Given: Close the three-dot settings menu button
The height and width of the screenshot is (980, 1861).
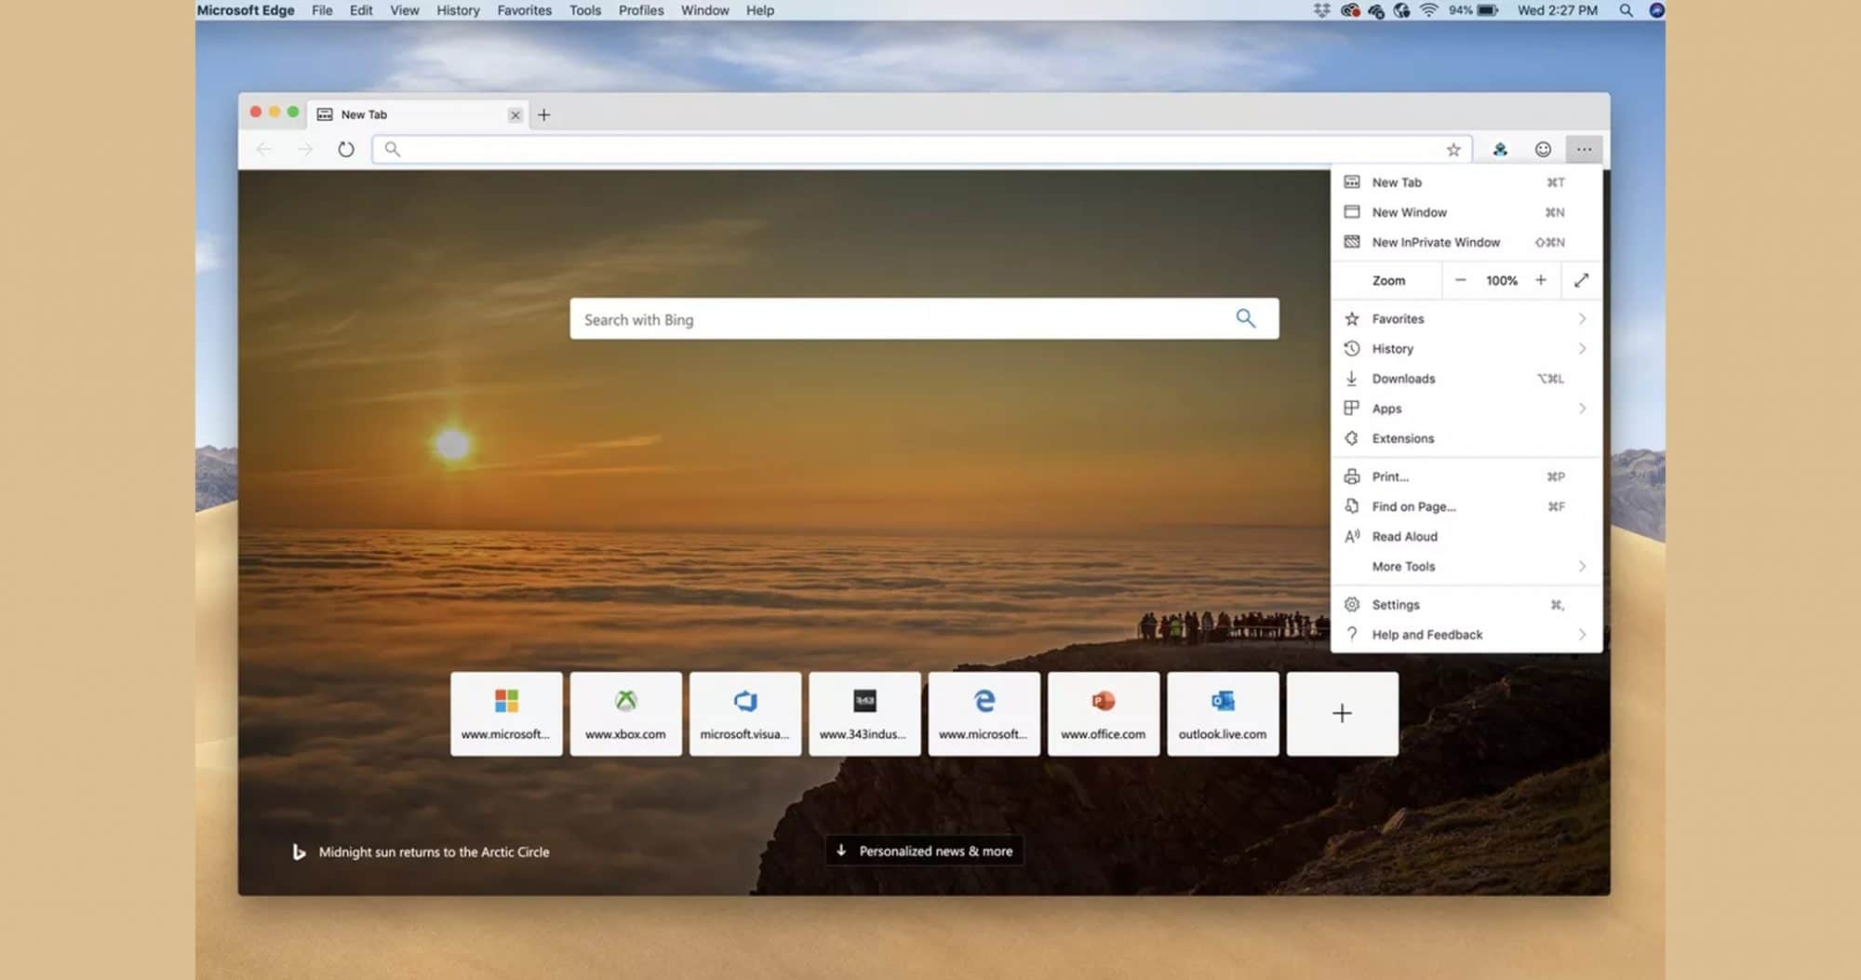Looking at the screenshot, I should [x=1584, y=149].
